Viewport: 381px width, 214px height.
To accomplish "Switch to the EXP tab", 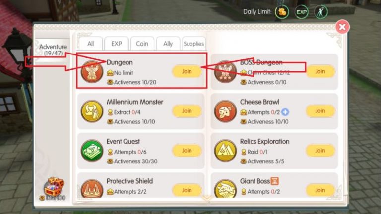I will [117, 44].
